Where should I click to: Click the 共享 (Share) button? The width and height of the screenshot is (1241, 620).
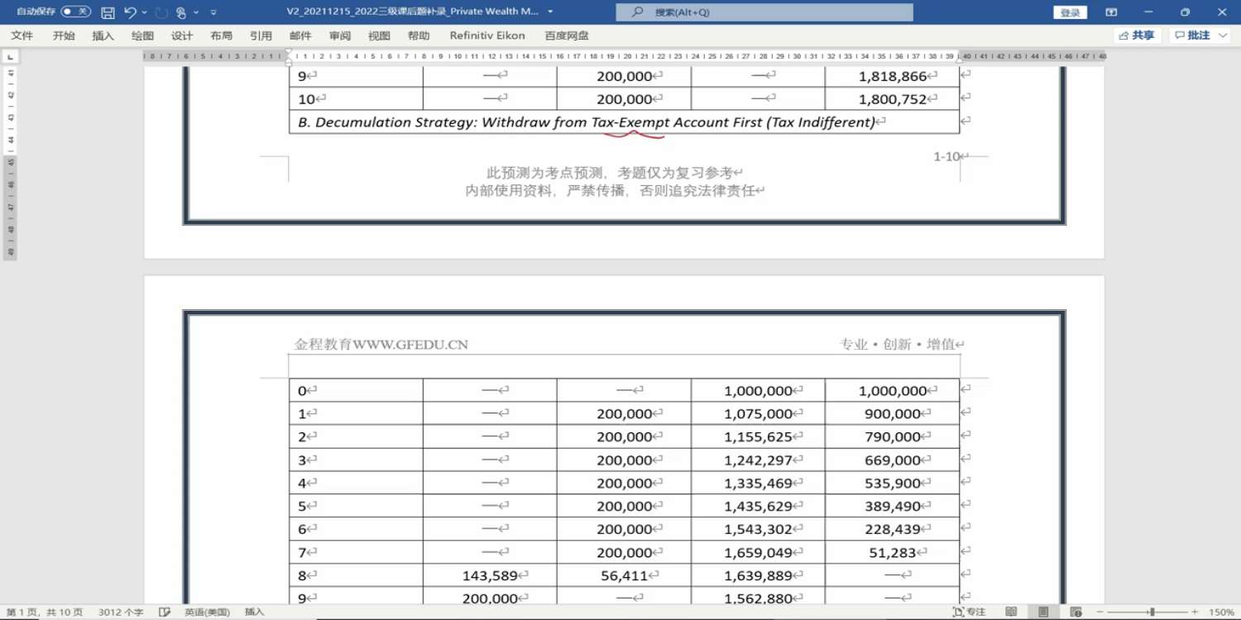1138,36
